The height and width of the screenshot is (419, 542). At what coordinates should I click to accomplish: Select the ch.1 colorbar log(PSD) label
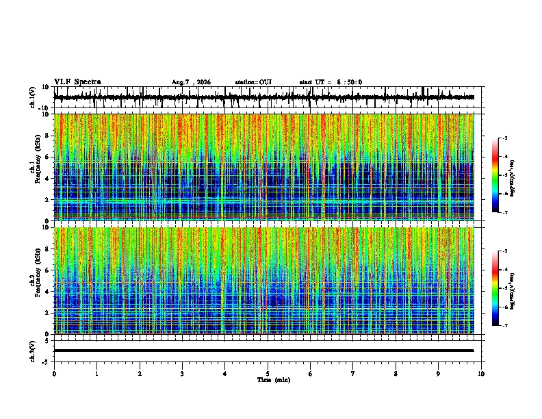(513, 178)
